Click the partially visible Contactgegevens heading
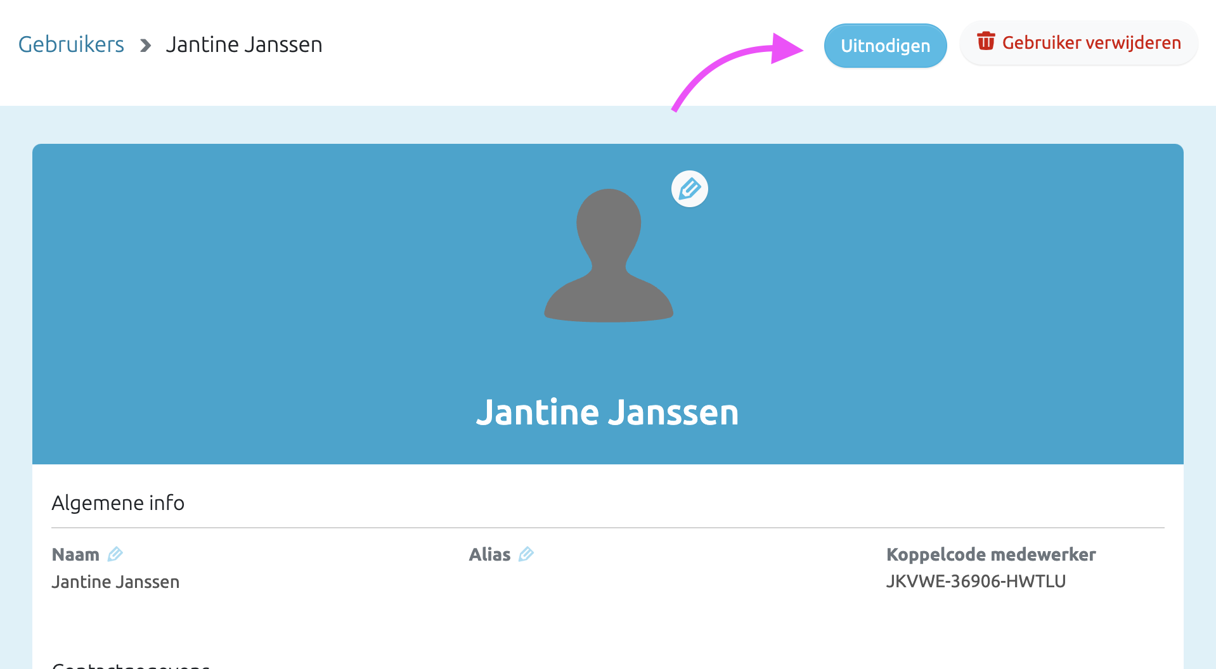 pos(131,665)
